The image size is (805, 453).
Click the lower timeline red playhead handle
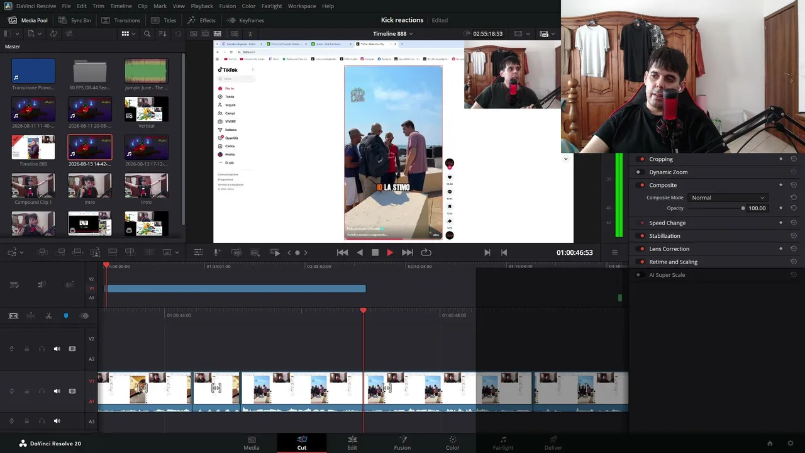coord(363,310)
